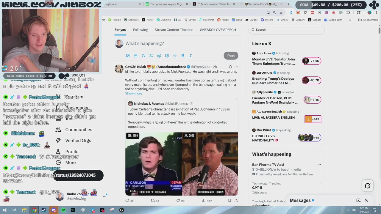
Task: Add media image to new post
Action: point(128,56)
